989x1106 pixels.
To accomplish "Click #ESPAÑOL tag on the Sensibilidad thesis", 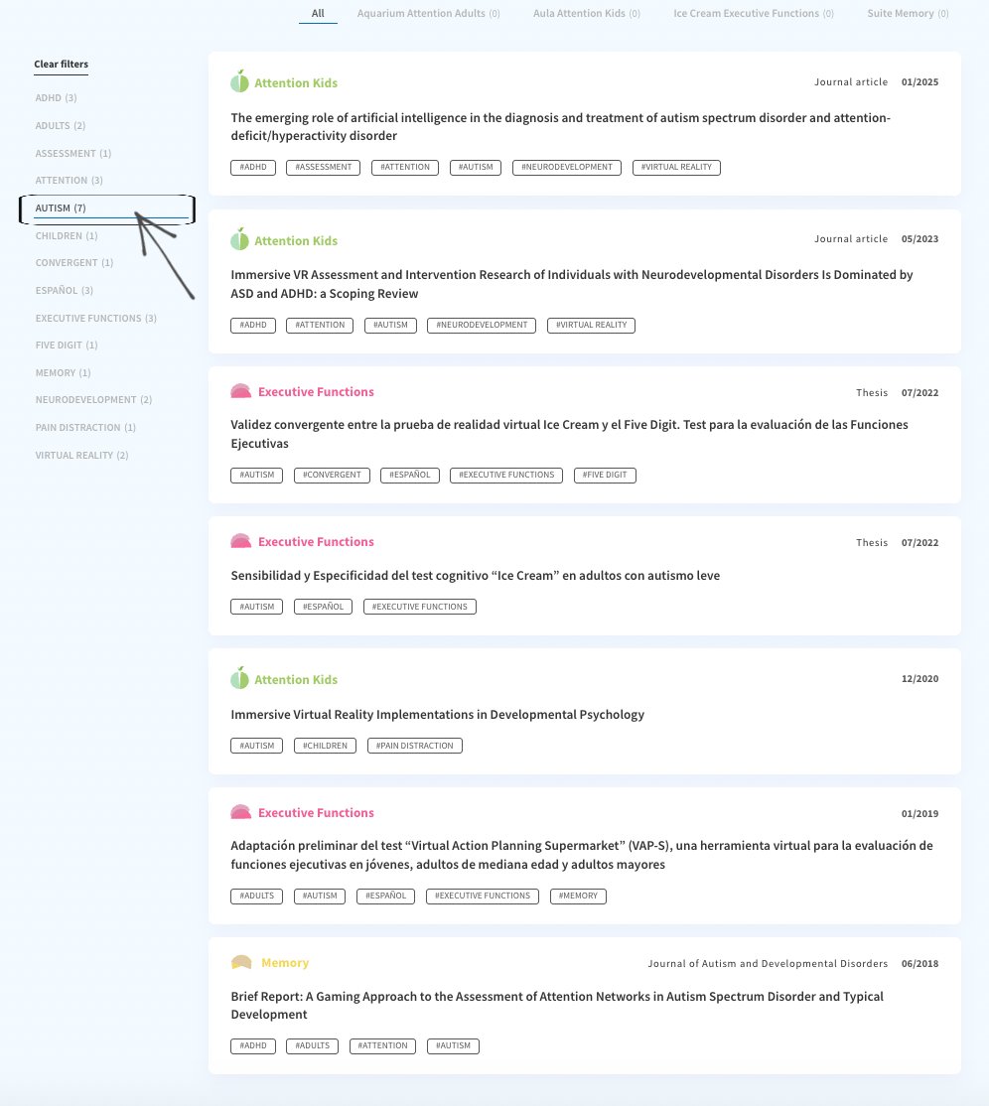I will 323,607.
